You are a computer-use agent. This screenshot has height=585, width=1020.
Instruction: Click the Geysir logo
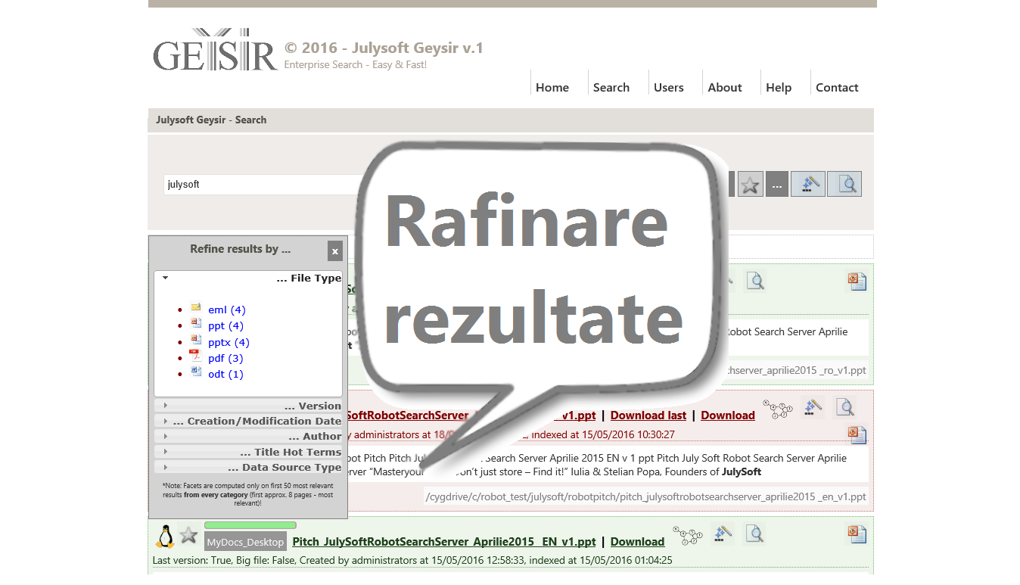click(x=216, y=50)
